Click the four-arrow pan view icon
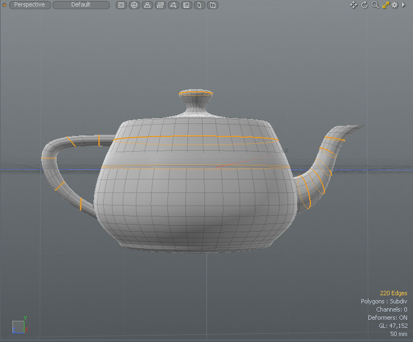This screenshot has height=342, width=413. tap(353, 5)
